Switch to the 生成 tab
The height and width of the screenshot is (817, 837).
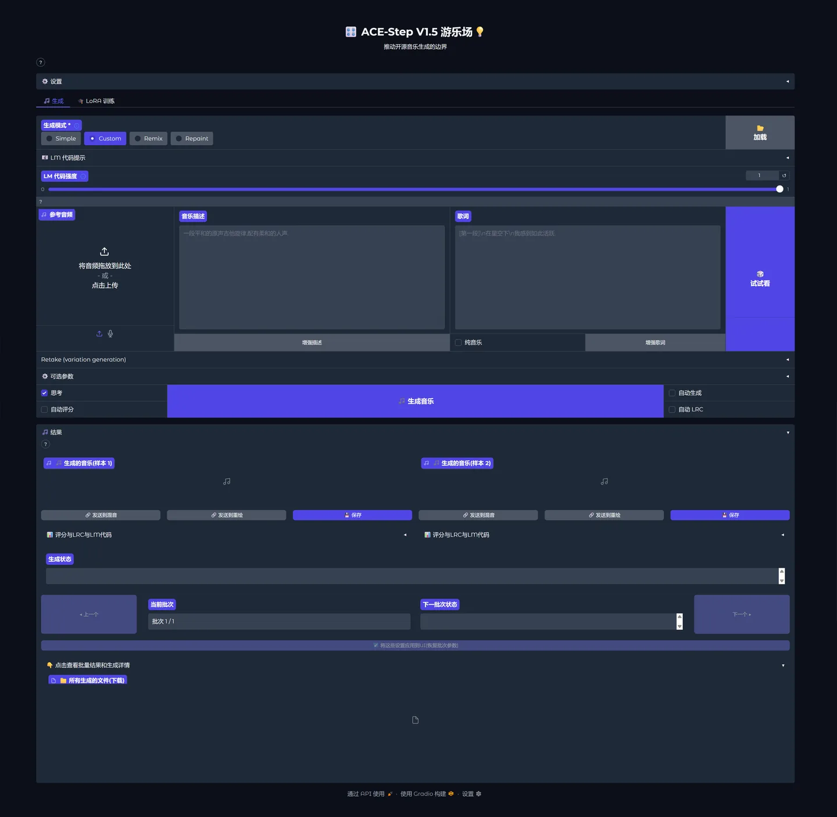pos(53,101)
